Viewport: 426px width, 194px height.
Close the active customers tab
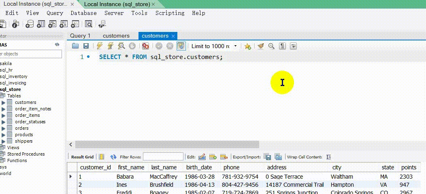tap(173, 36)
